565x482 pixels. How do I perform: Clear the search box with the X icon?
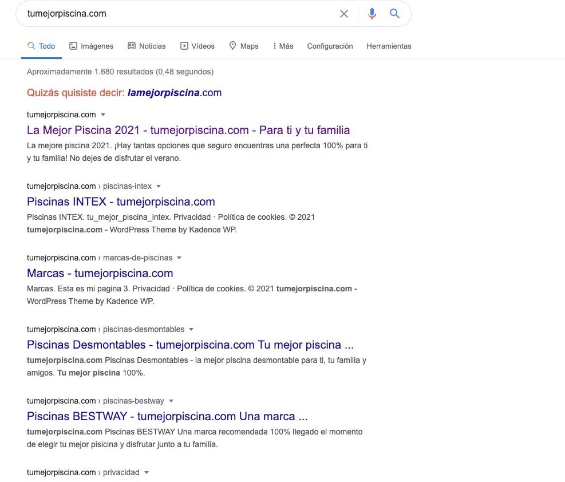pos(344,14)
